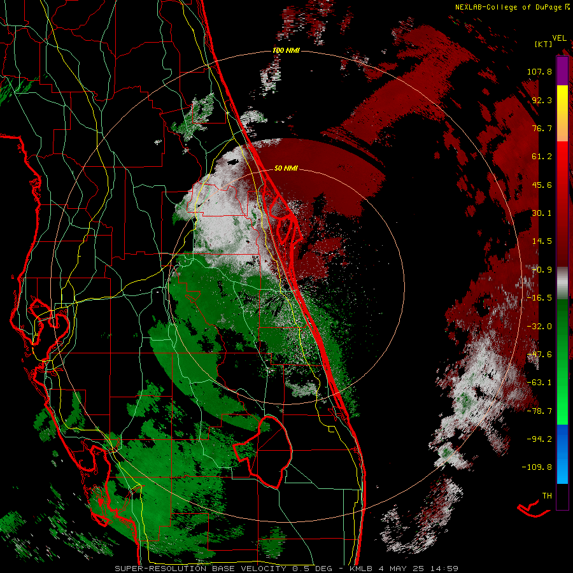The image size is (573, 573).
Task: Click the blue segment of velocity color bar
Action: point(562,454)
